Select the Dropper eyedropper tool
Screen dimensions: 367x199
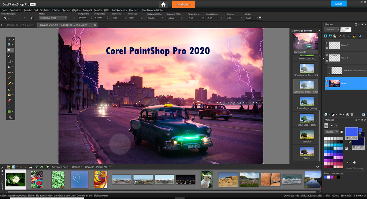[9, 56]
